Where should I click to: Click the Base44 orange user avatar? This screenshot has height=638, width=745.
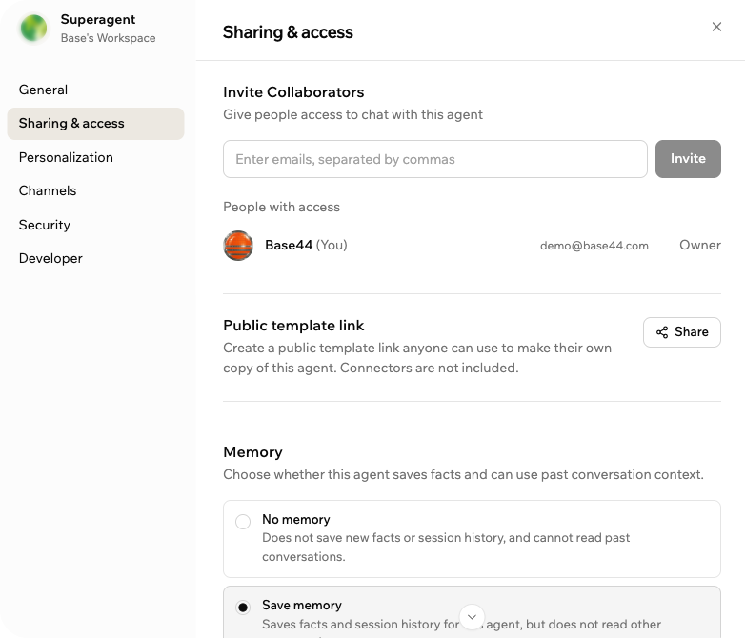(238, 246)
